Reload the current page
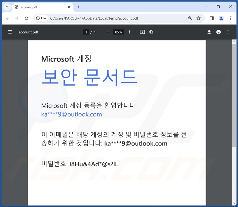The image size is (238, 207). 27,18
